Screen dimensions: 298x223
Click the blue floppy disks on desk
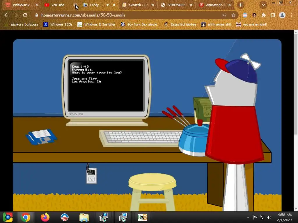click(x=41, y=136)
